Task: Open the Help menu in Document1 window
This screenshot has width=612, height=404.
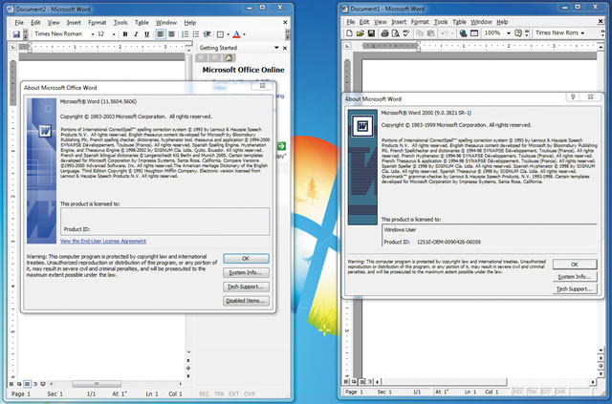Action: [502, 22]
